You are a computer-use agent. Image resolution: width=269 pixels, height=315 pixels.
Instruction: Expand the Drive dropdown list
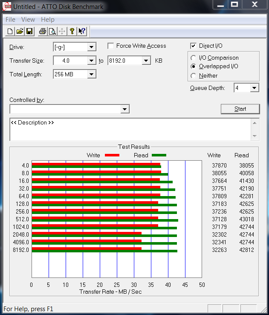[92, 47]
